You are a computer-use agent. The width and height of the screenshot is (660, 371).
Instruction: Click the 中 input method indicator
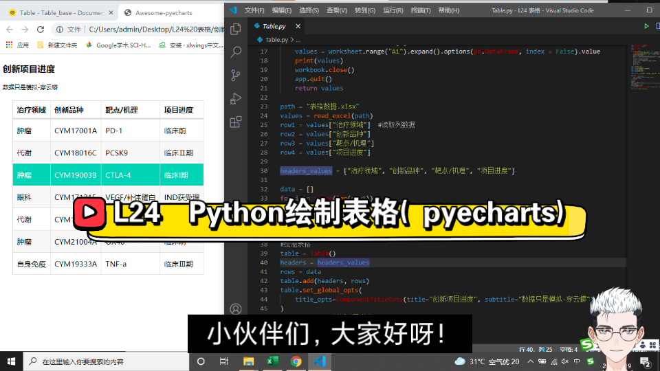(x=577, y=361)
